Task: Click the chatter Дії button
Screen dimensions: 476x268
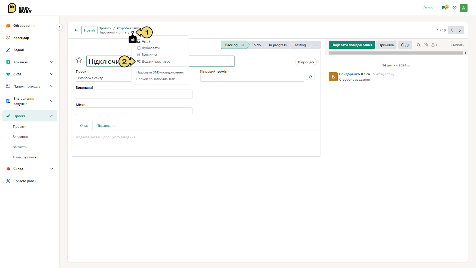Action: coord(405,45)
